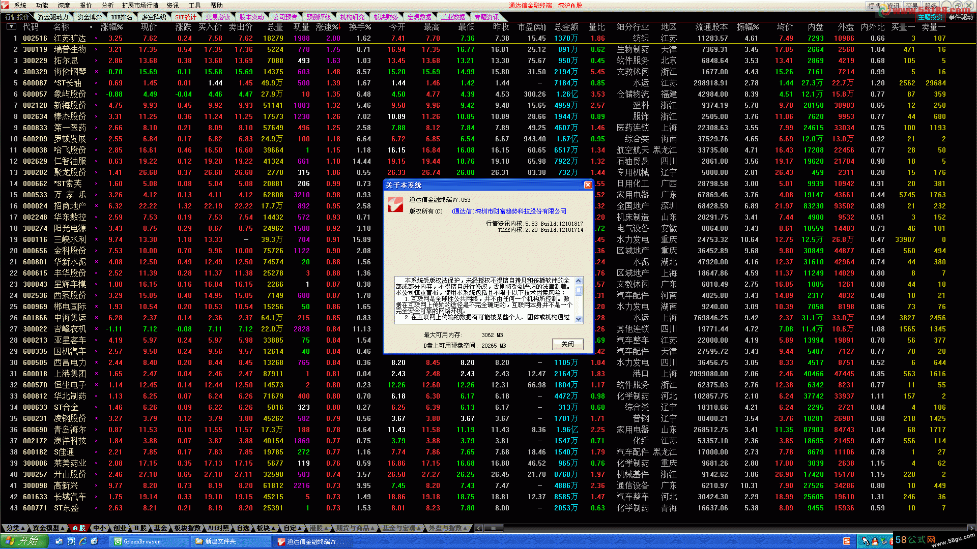Click the safely remove hardware tray icon
The height and width of the screenshot is (549, 977).
pos(884,541)
